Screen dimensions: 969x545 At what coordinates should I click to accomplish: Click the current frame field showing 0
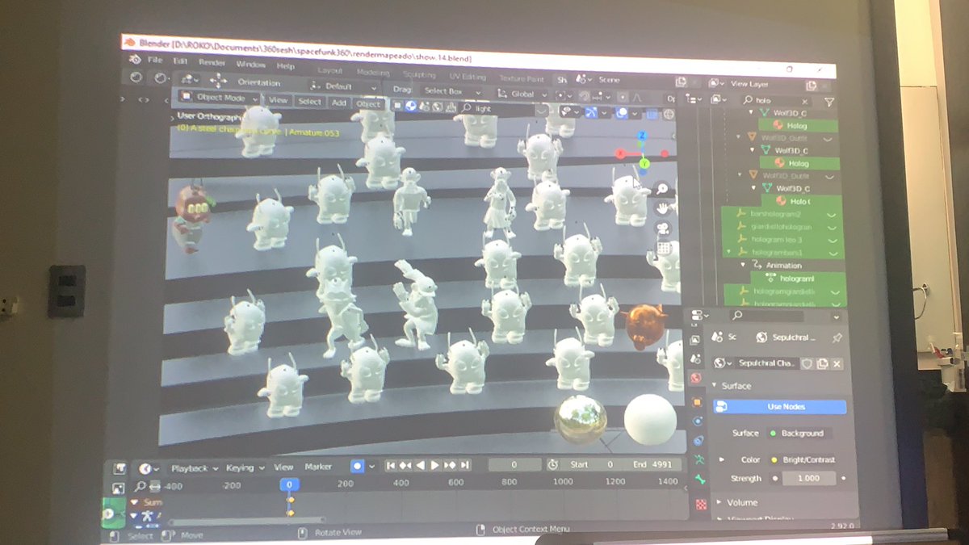(x=514, y=465)
